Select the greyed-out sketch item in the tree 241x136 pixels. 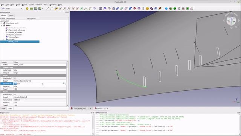[17, 28]
